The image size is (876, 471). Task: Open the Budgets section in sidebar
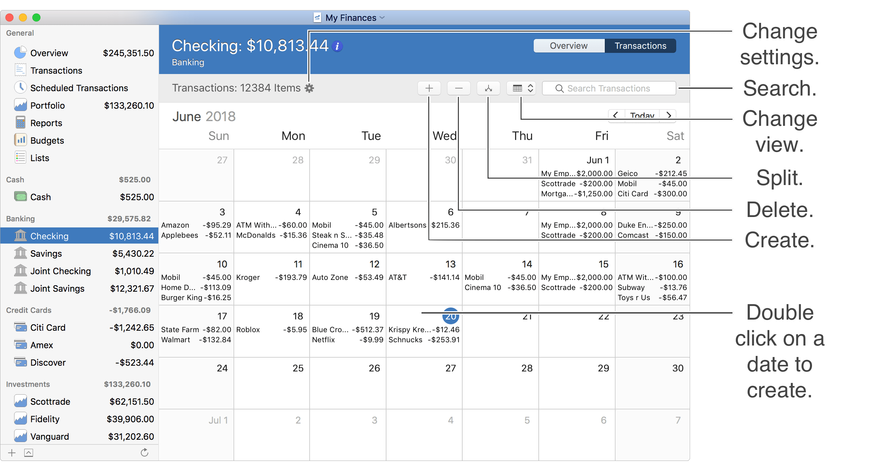47,141
